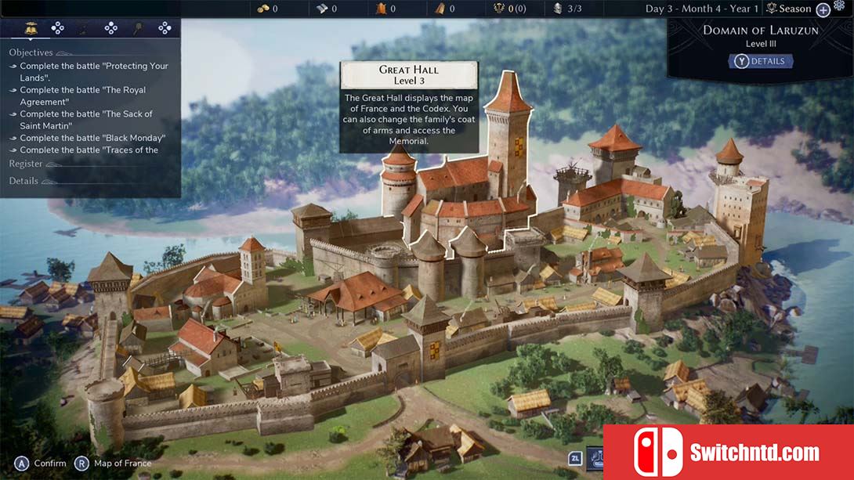Click the knight helmet troops icon

click(x=558, y=9)
